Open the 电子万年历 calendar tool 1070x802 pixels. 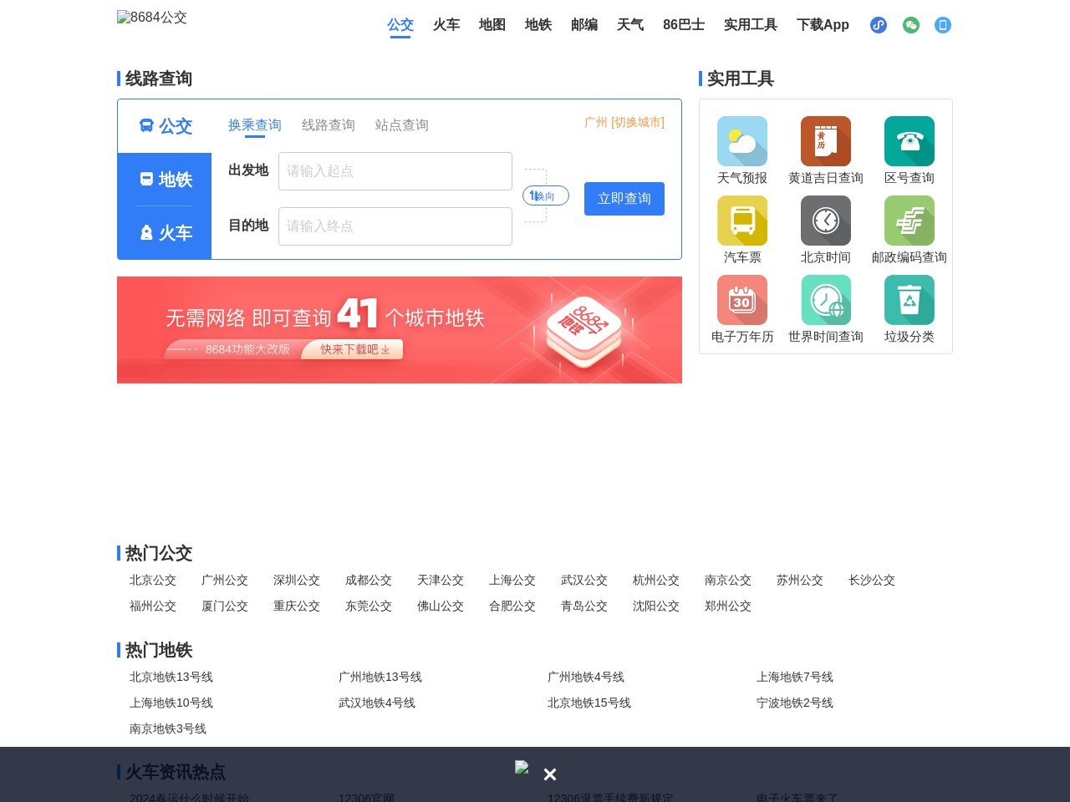coord(741,309)
